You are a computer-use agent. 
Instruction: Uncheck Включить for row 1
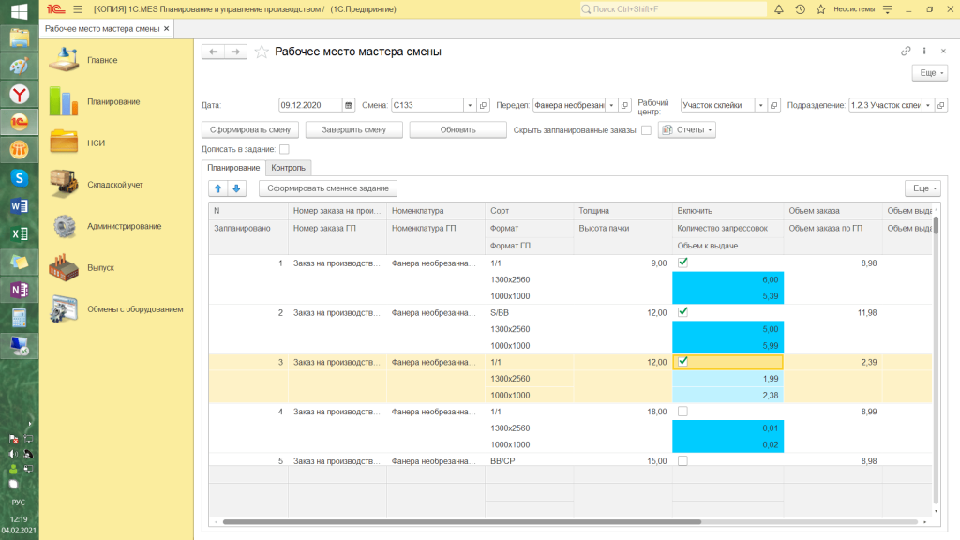coord(682,262)
